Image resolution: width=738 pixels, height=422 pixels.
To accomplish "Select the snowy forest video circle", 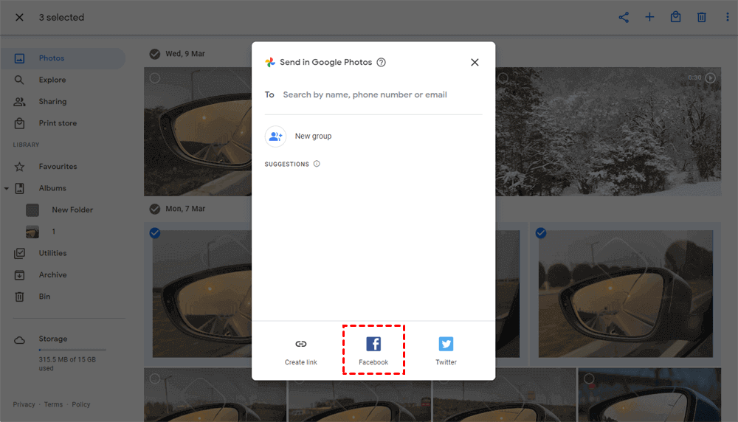I will [x=503, y=78].
